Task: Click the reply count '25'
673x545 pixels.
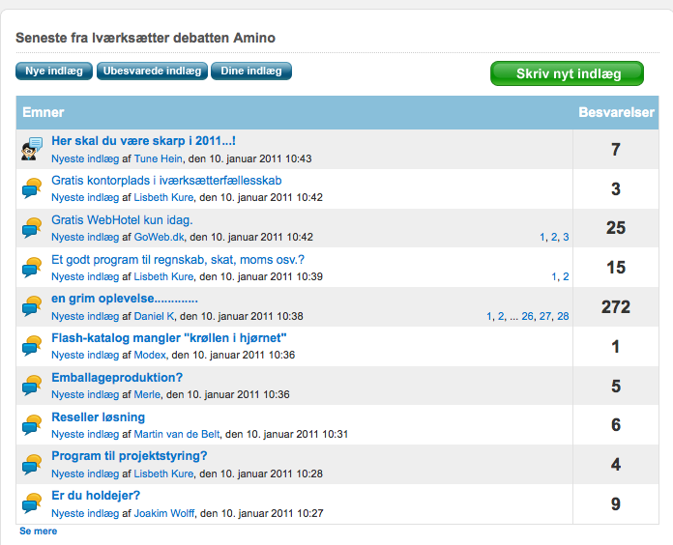Action: point(616,228)
